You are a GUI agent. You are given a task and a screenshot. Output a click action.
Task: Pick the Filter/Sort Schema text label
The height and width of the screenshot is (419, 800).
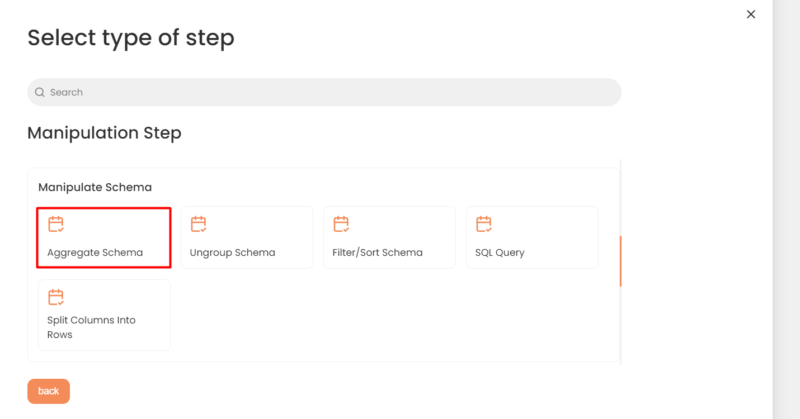click(378, 253)
